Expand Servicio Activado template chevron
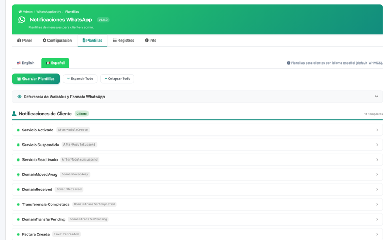 [x=377, y=130]
